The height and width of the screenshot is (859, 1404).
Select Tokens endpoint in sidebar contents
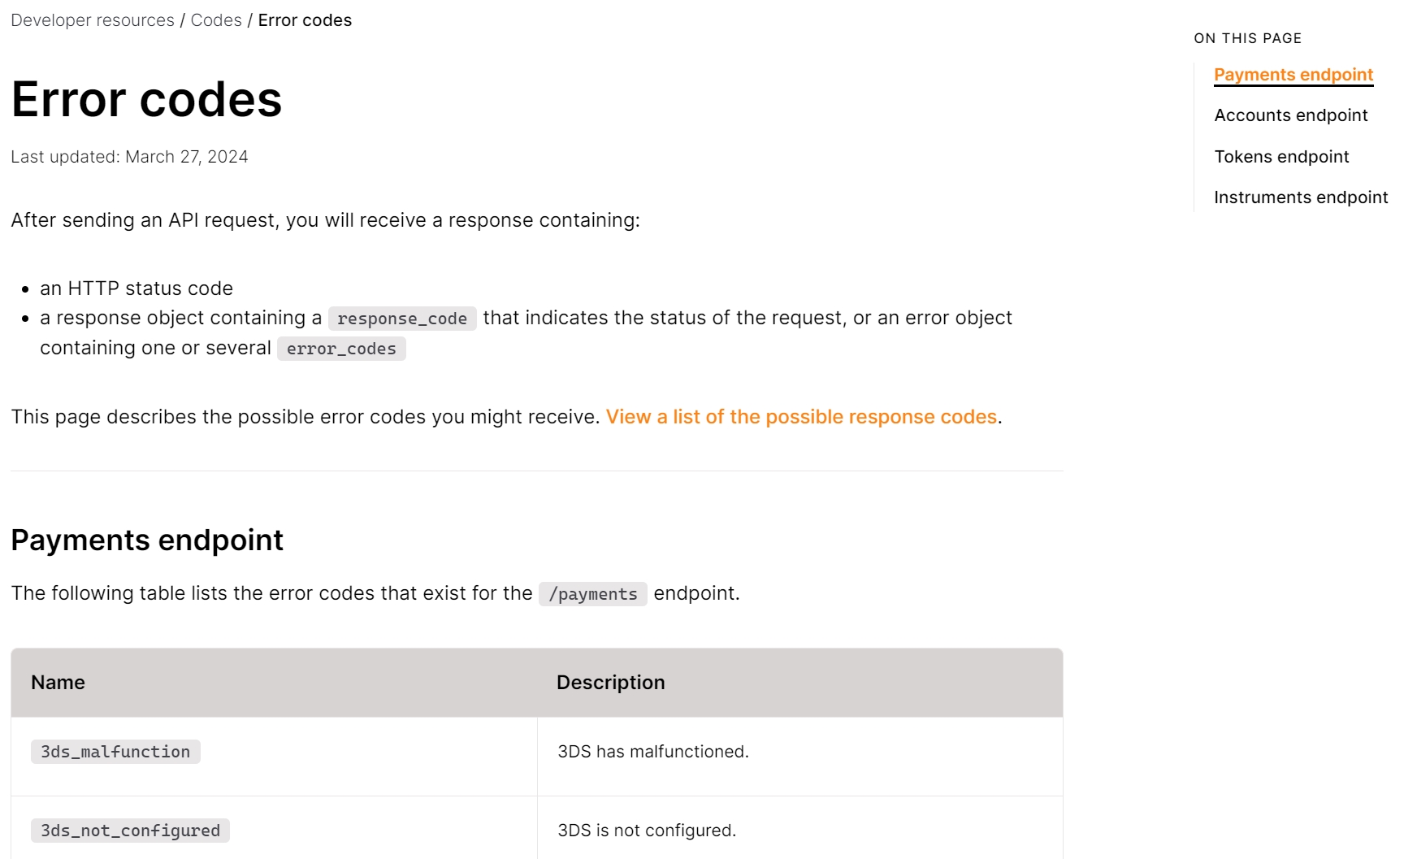pyautogui.click(x=1281, y=157)
